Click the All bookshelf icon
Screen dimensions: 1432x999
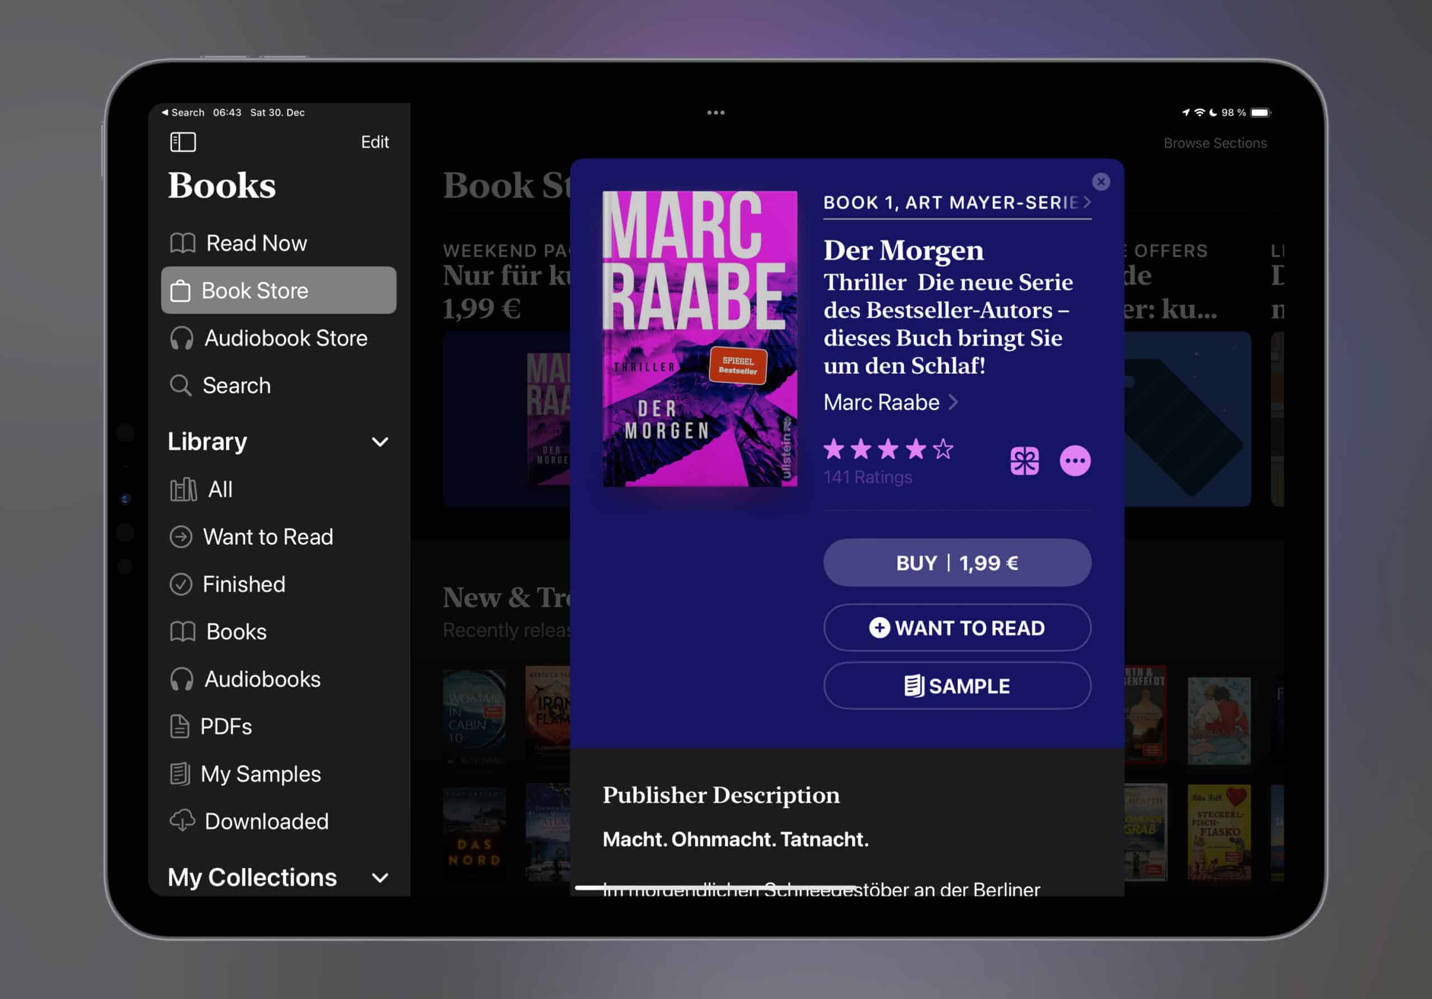pyautogui.click(x=183, y=489)
